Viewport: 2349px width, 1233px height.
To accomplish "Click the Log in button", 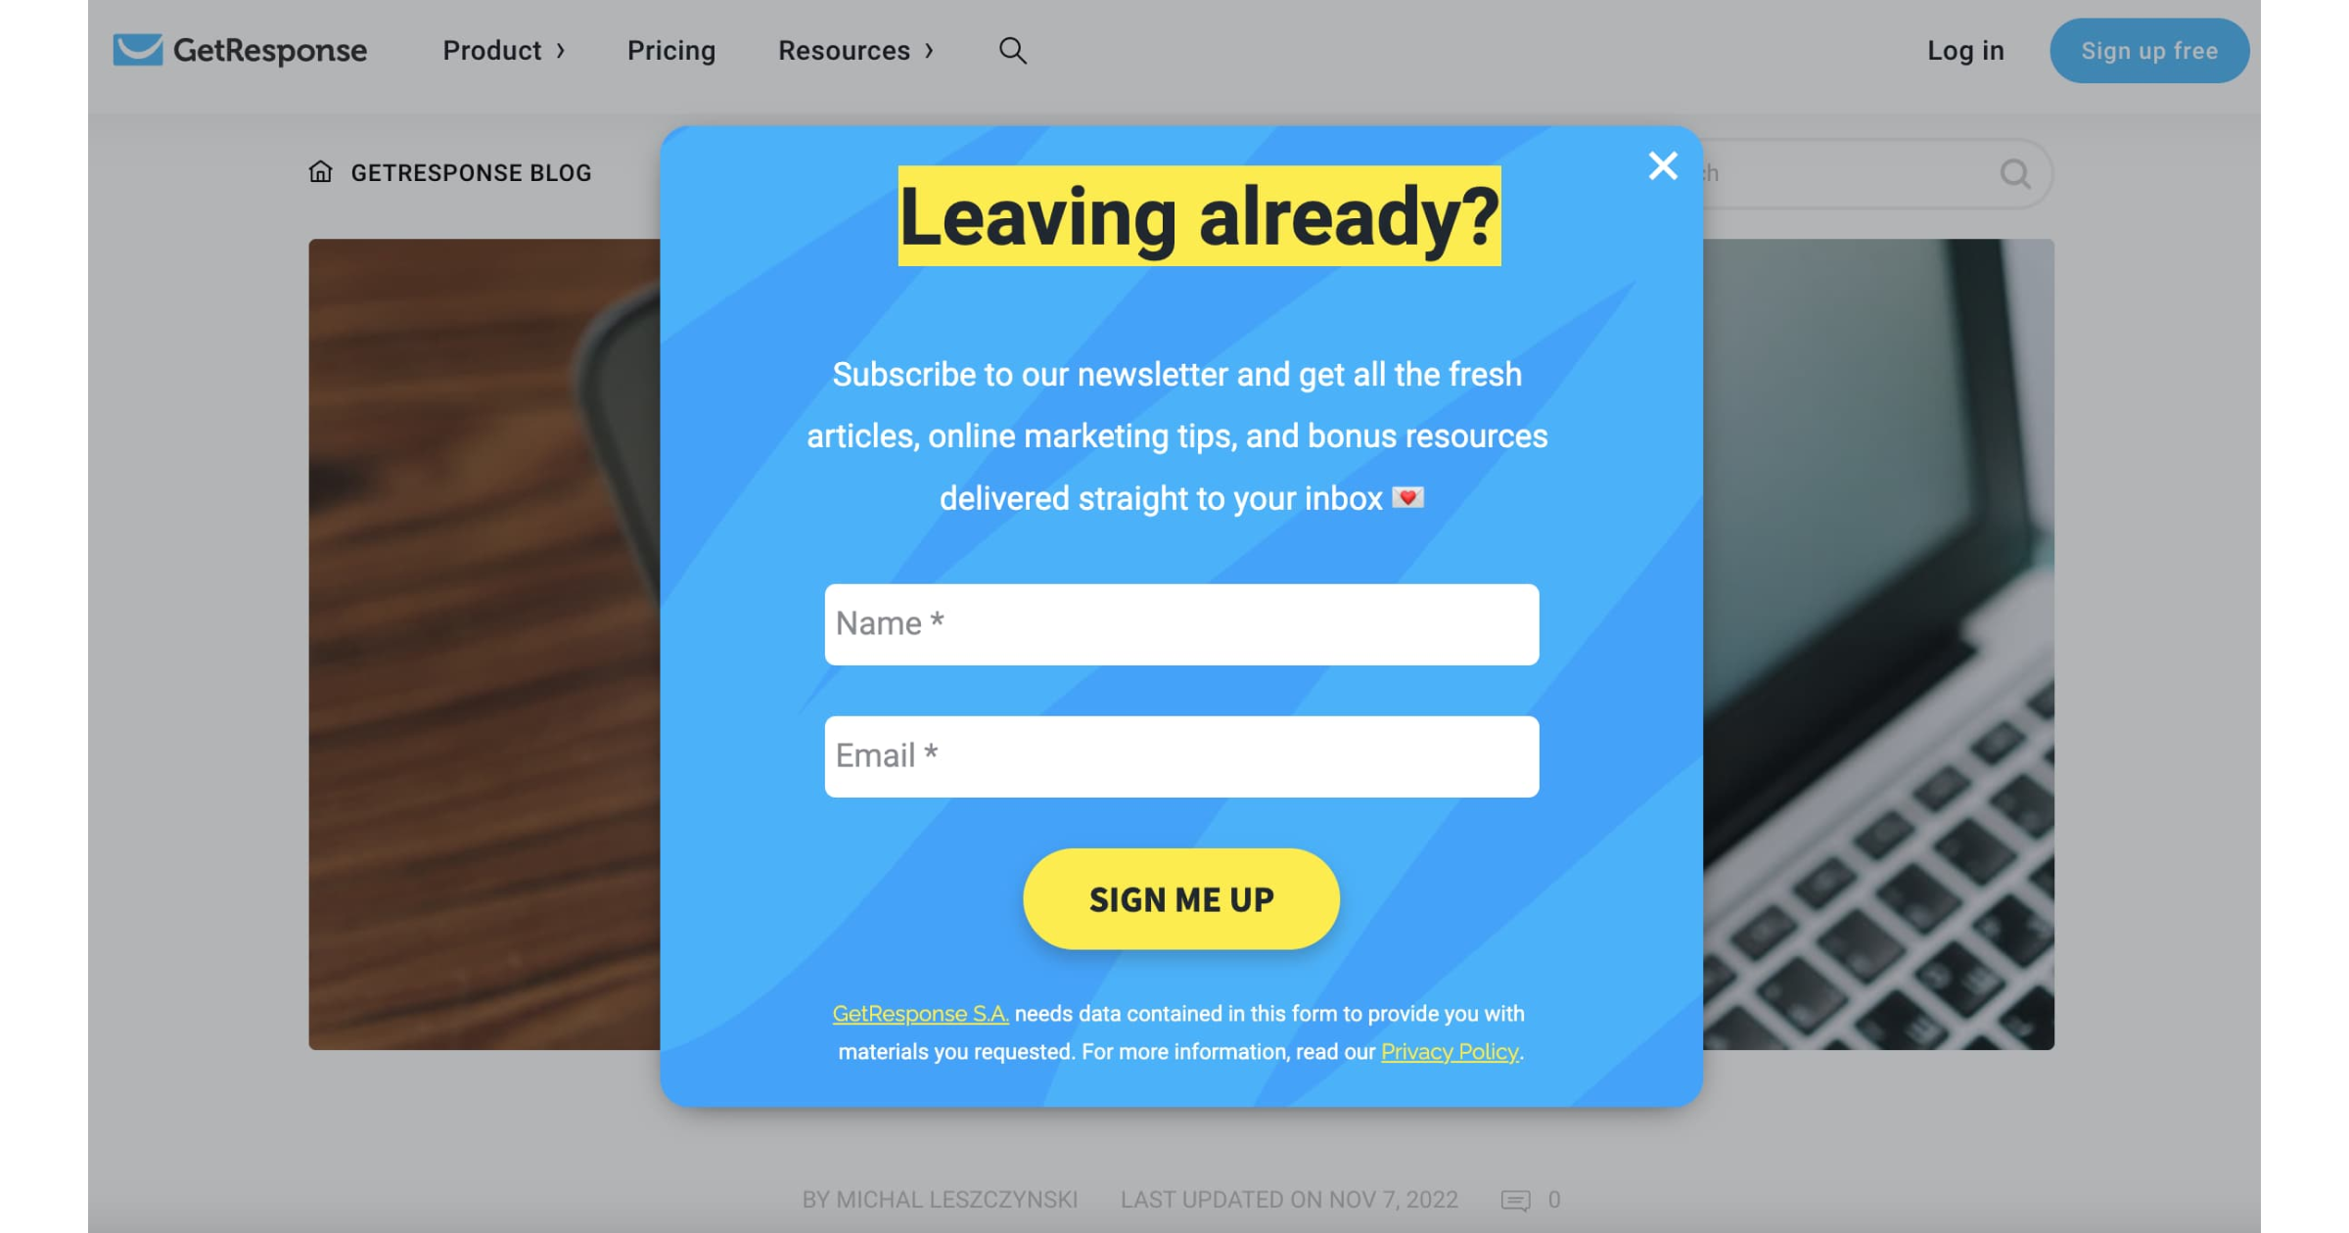I will tap(1965, 50).
